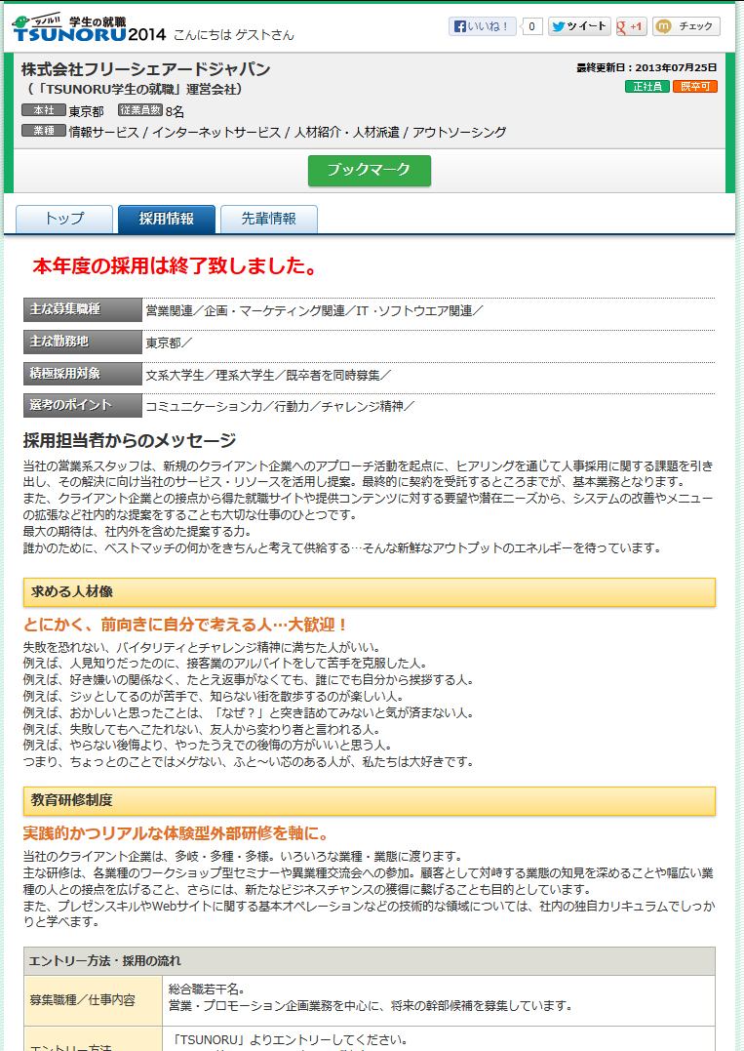Viewport: 744px width, 1051px height.
Task: Click the Facebook いいね! button
Action: (x=482, y=26)
